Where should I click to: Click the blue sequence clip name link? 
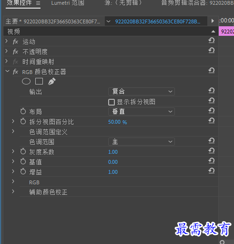coord(158,21)
